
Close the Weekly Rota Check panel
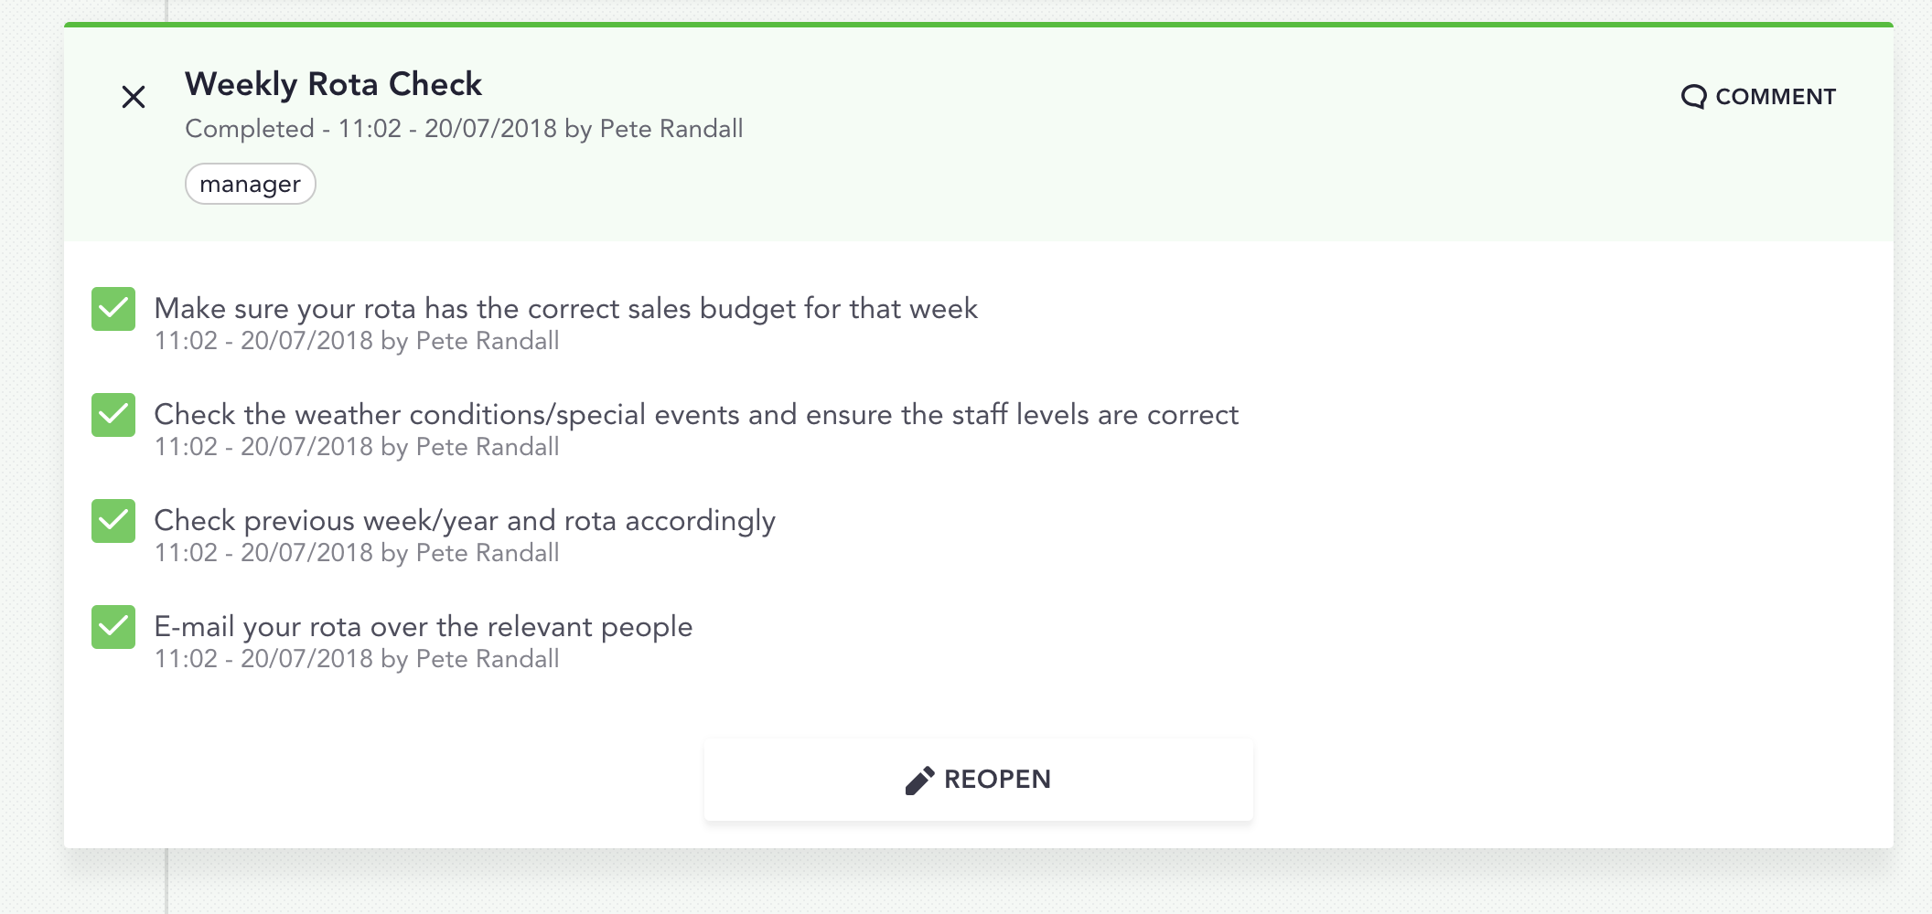(x=134, y=97)
